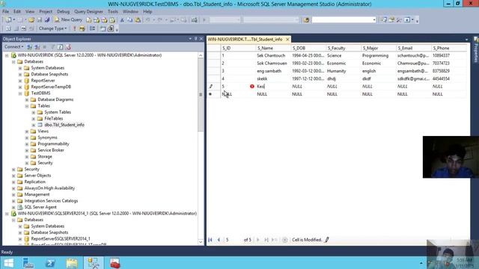The width and height of the screenshot is (479, 269).
Task: Toggle the Show Criteria Pane button
Action: (16, 28)
